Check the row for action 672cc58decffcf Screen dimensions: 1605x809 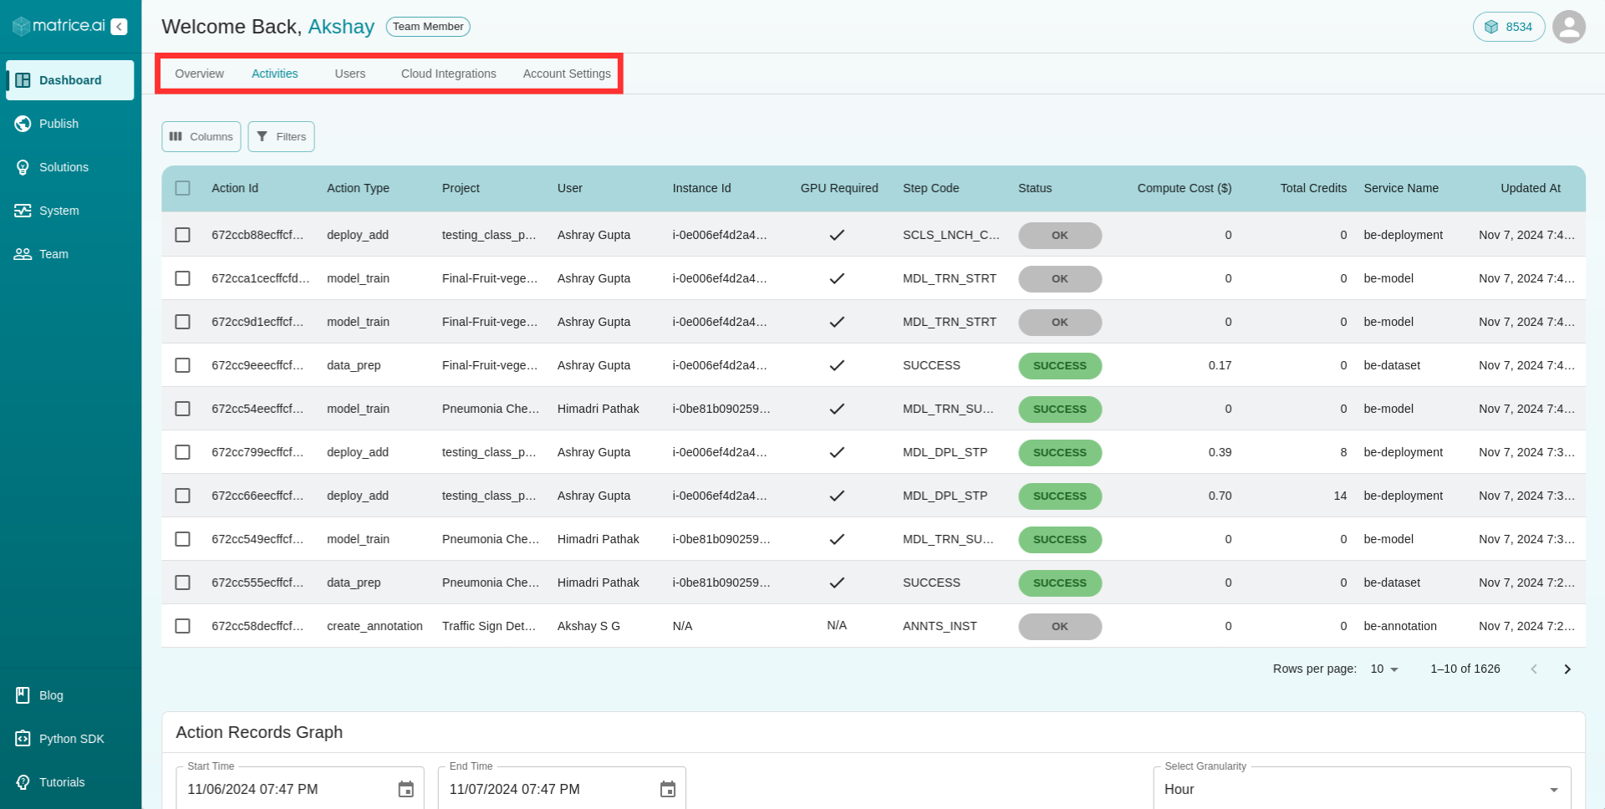tap(182, 626)
